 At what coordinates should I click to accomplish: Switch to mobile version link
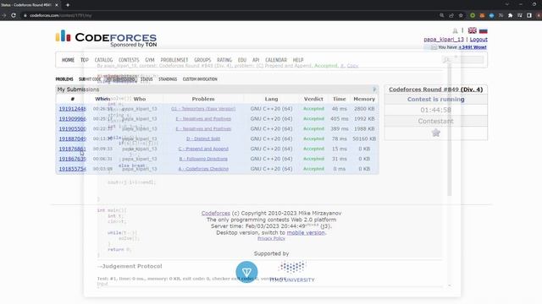point(306,233)
